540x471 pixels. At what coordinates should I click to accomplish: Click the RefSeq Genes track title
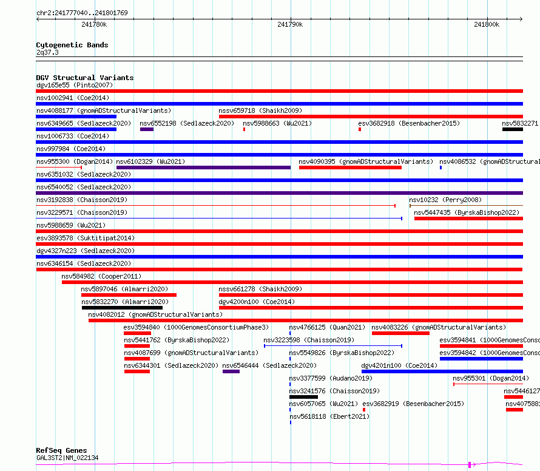[x=61, y=451]
